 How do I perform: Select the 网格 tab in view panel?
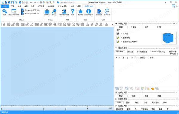click(x=159, y=27)
